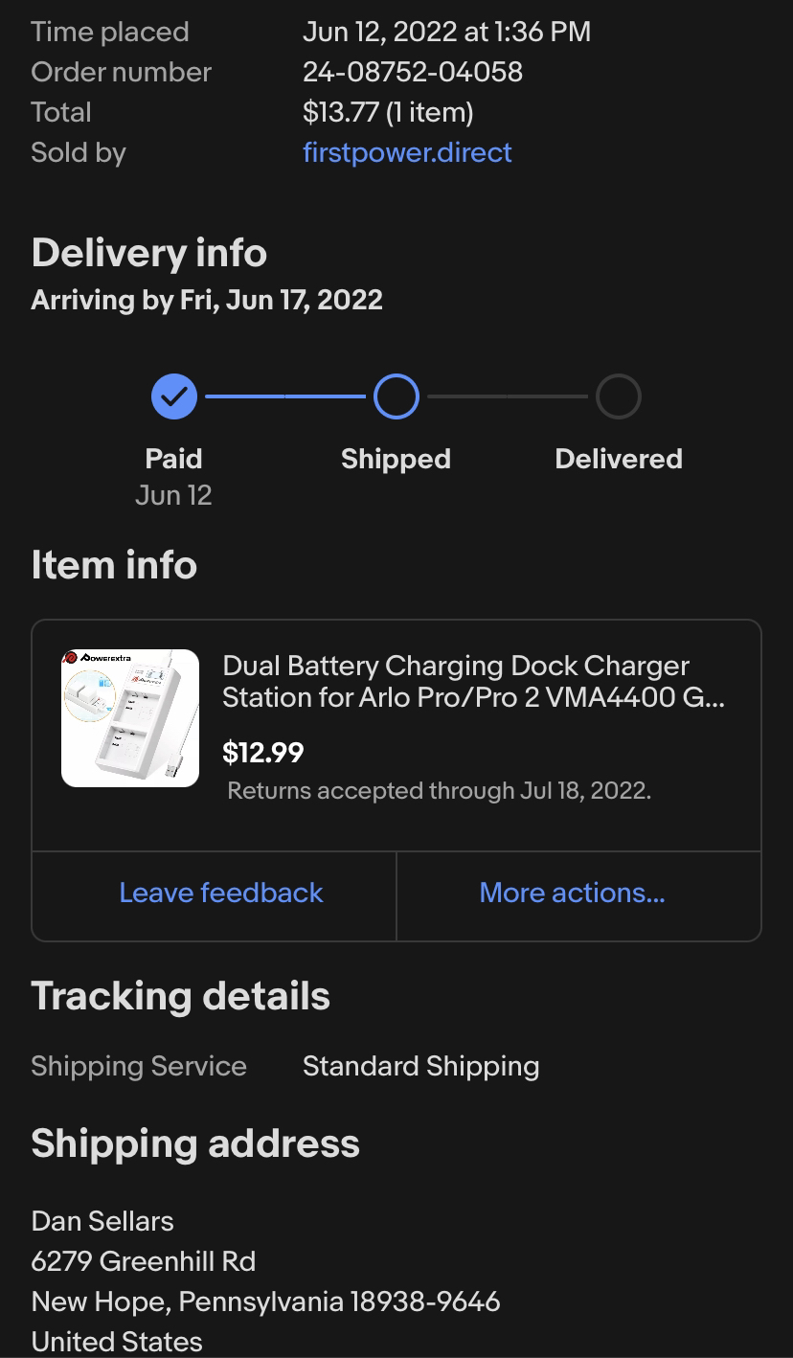Select the order number 24-08752-04058
793x1358 pixels.
point(413,72)
